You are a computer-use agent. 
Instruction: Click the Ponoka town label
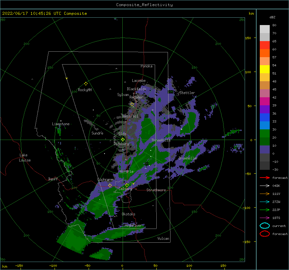[146, 66]
